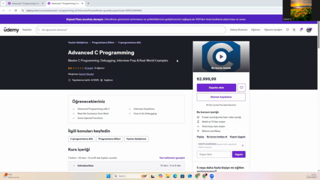Screen dimensions: 320x180
Task: Open browser tab list dropdown
Action: point(3,3)
